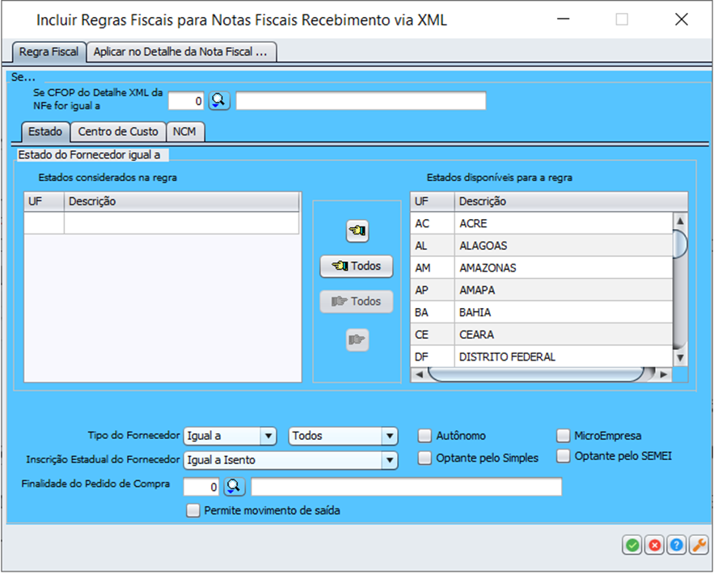Open the Aplicar no Detalhe da Nota Fiscal tab

coord(181,52)
